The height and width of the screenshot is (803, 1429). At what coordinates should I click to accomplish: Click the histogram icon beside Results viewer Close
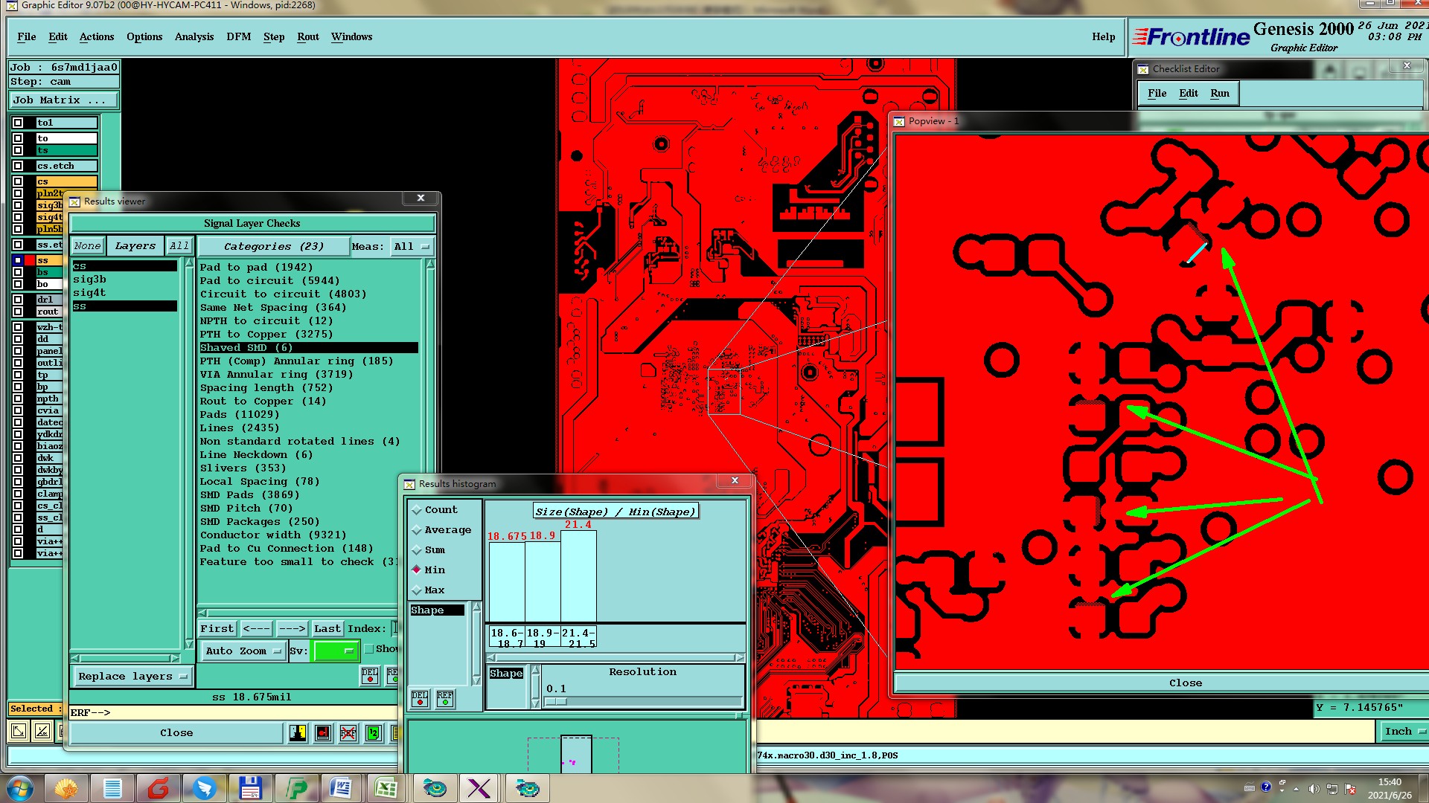pos(298,733)
